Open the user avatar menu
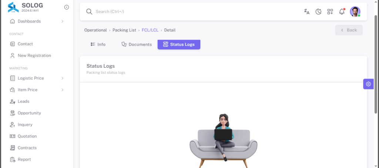Image resolution: width=379 pixels, height=168 pixels. tap(355, 11)
